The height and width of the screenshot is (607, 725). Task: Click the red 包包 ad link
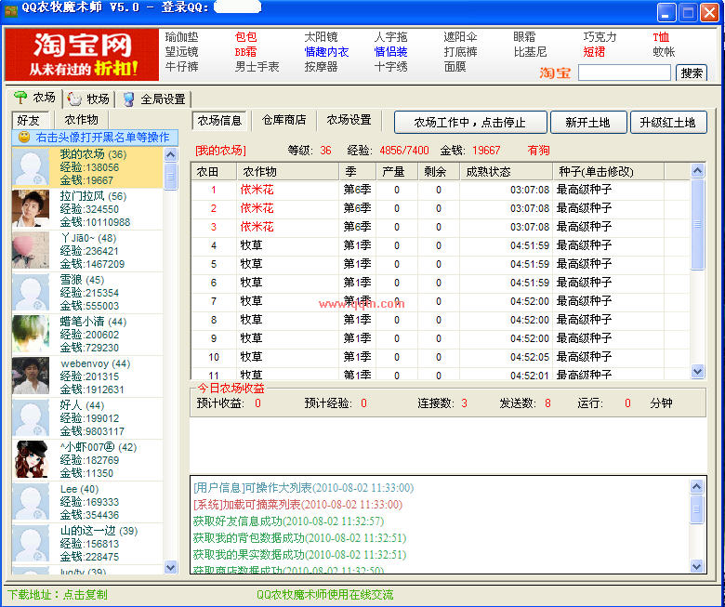click(245, 37)
